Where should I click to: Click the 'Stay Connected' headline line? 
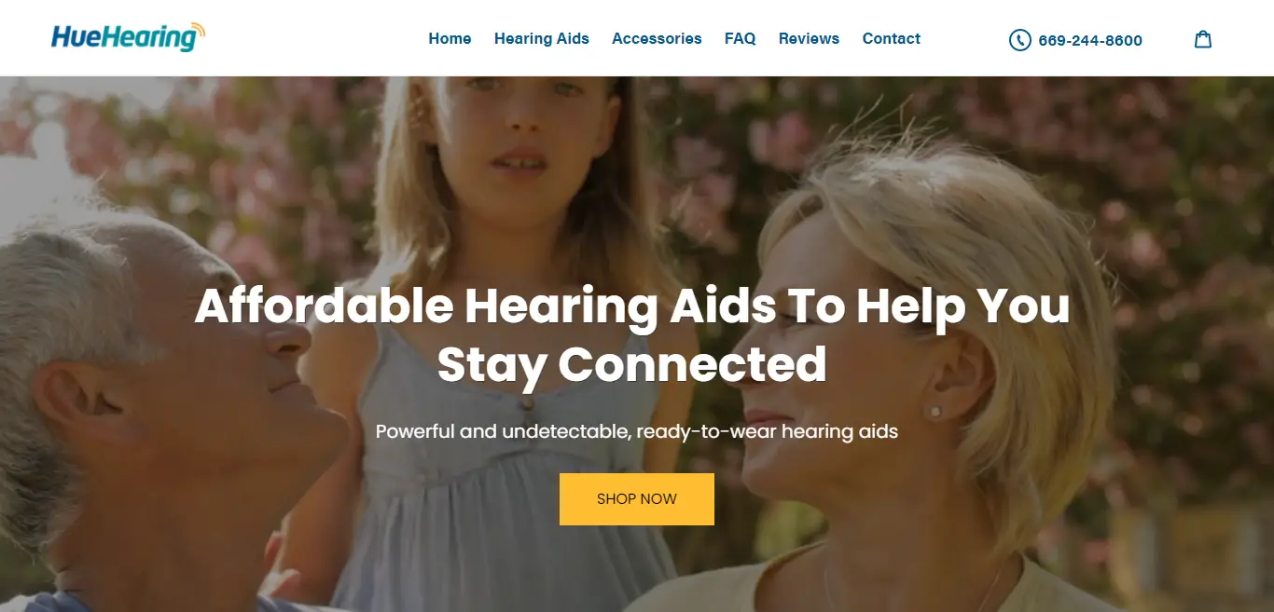point(631,365)
